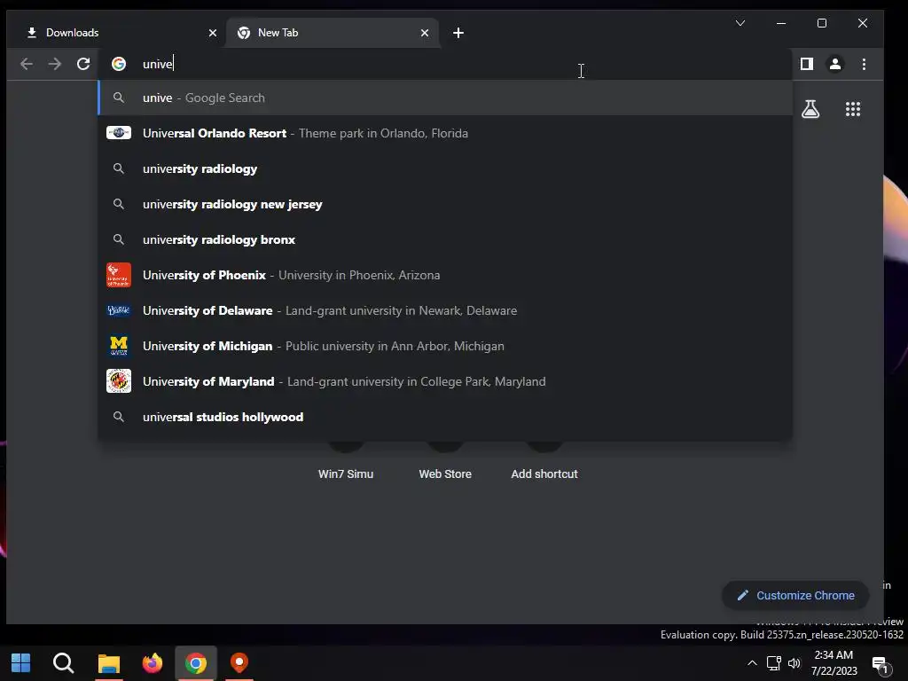Open Search Labs flask icon
This screenshot has height=681, width=908.
pyautogui.click(x=810, y=109)
